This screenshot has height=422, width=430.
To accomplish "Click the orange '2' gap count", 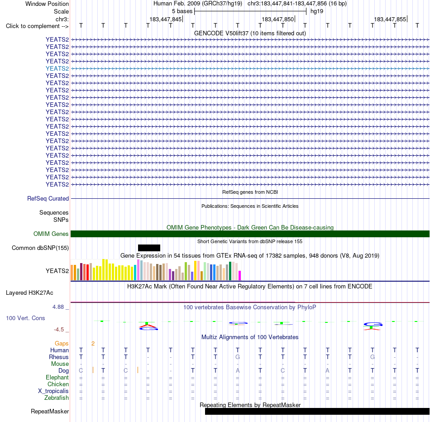I will click(93, 344).
